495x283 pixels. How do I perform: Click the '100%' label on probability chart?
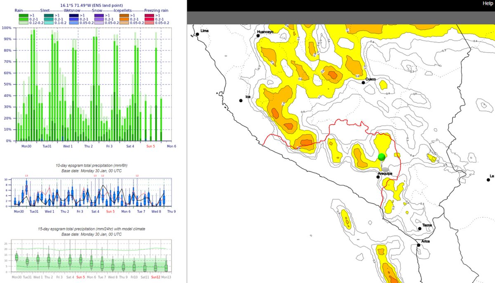(x=7, y=28)
